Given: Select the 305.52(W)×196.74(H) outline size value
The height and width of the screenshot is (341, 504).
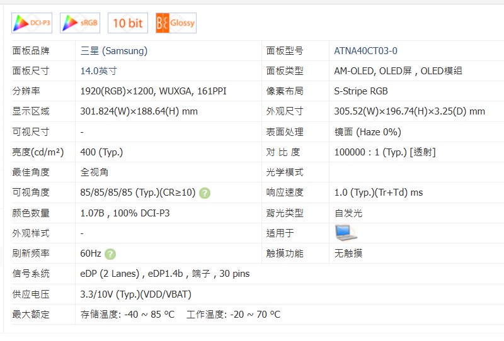Looking at the screenshot, I should point(409,111).
